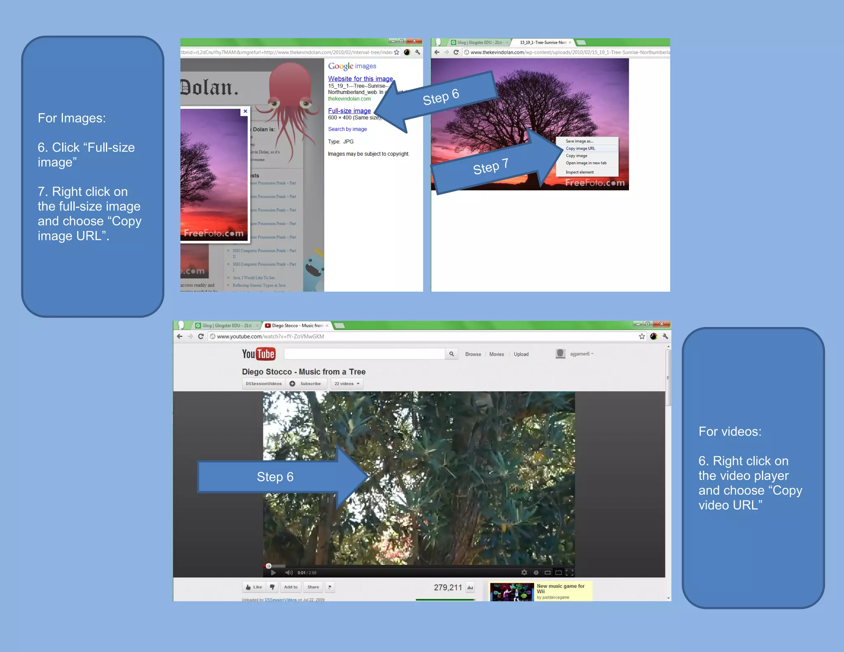Close the Diego Stocco tab
Screen dimensions: 844x652
pos(327,326)
